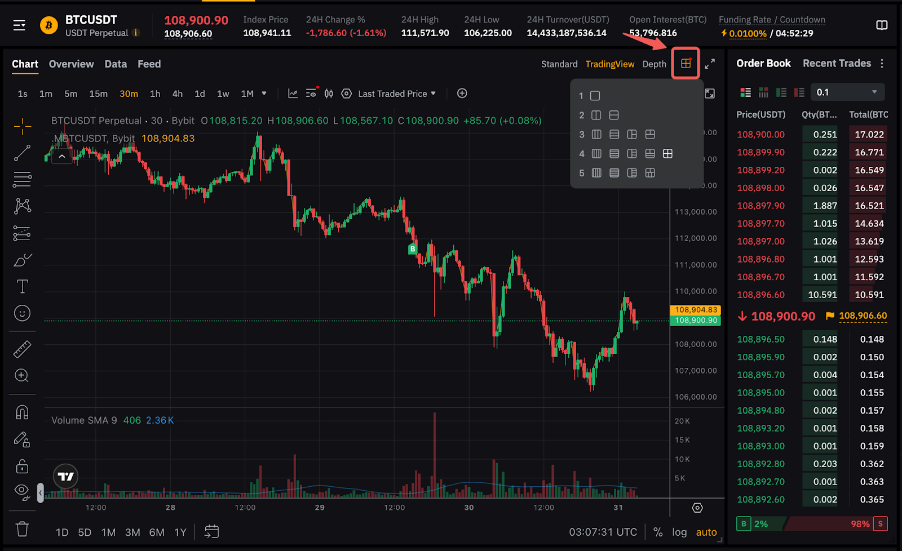Screen dimensions: 902x551
Task: Select the 1h timeframe interval
Action: (x=155, y=94)
